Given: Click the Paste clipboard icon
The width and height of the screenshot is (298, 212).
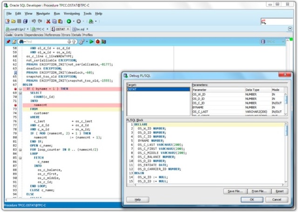Looking at the screenshot, I should point(60,21).
